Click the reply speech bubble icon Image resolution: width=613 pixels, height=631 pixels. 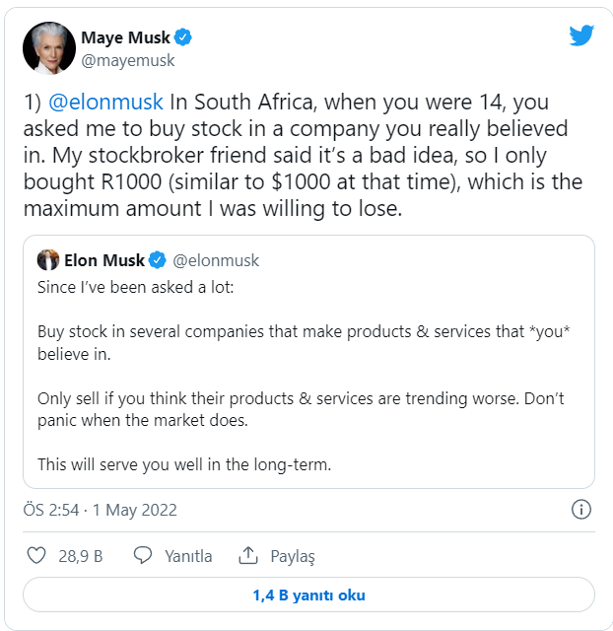tap(143, 555)
